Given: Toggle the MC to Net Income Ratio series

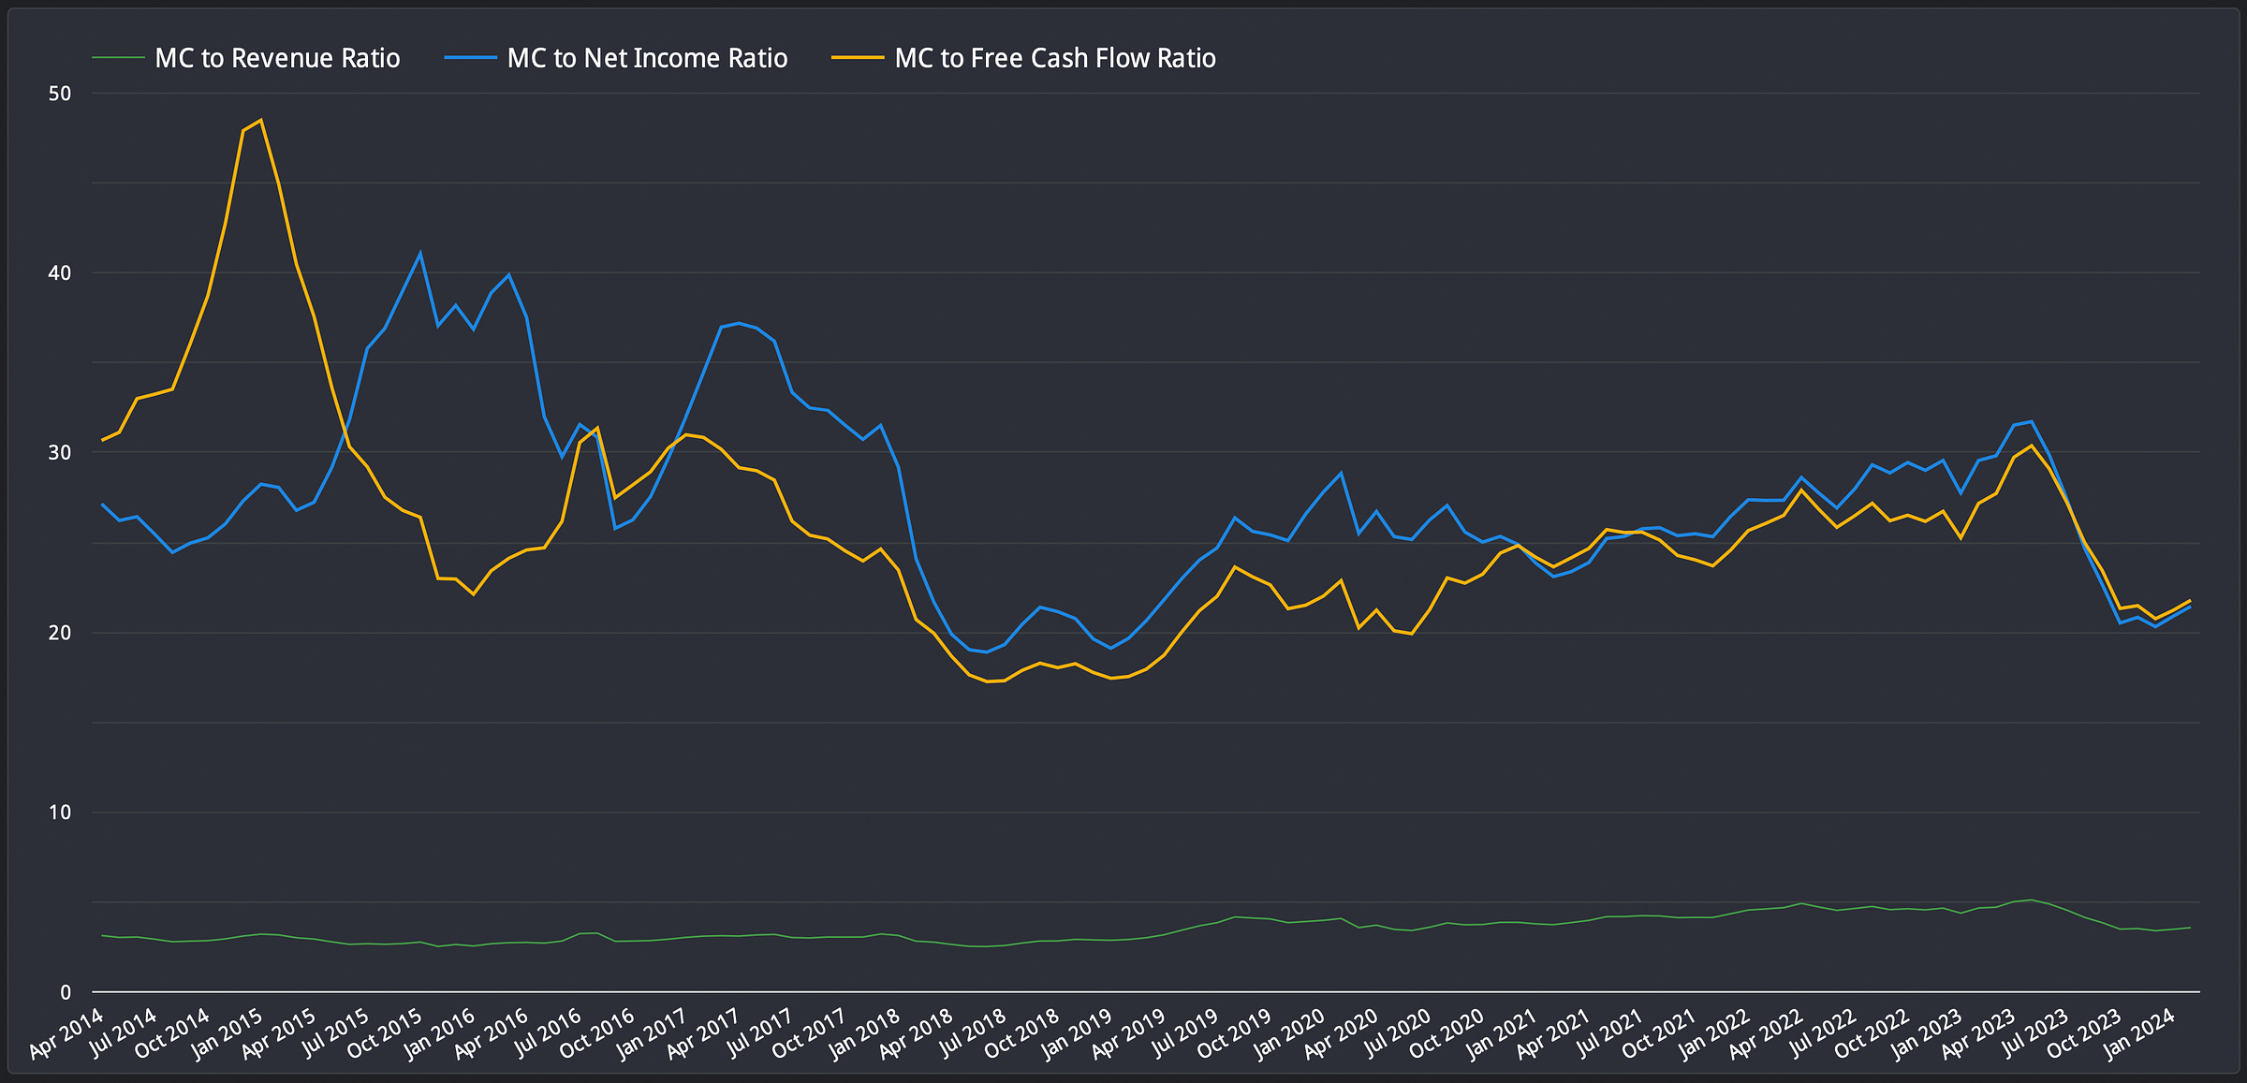Looking at the screenshot, I should point(647,59).
